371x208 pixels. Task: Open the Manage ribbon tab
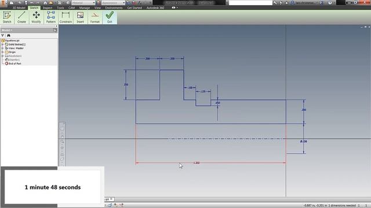pyautogui.click(x=85, y=8)
